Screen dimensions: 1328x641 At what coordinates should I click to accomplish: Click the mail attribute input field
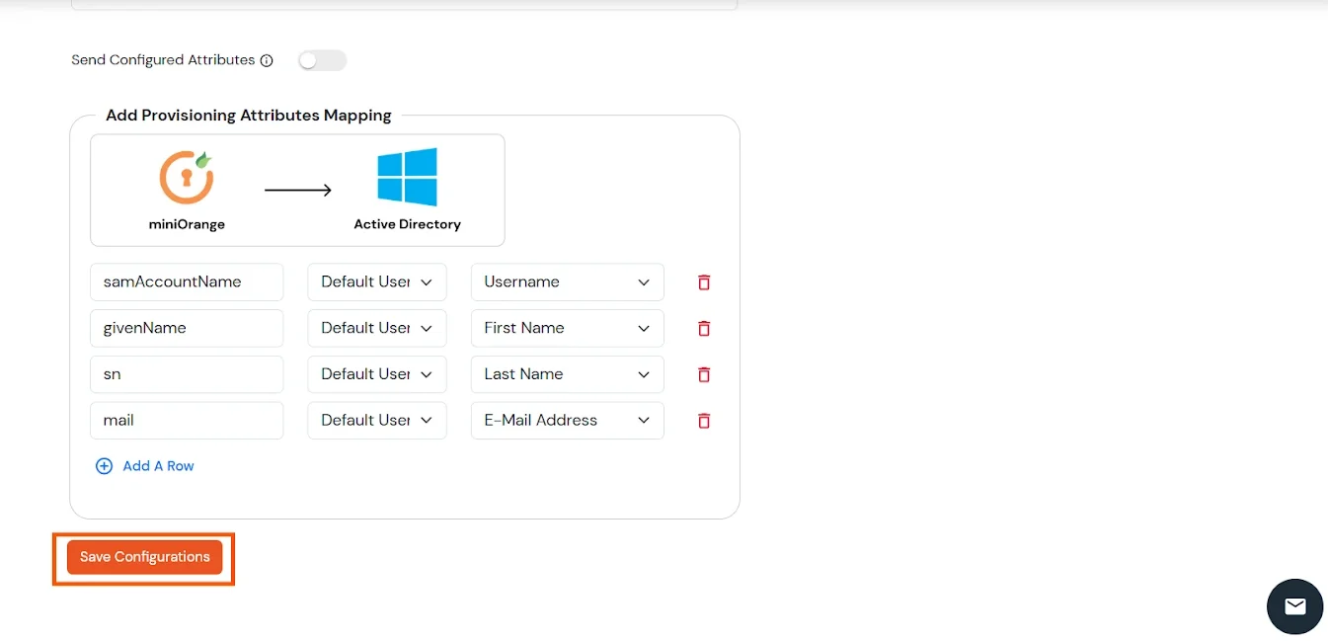click(187, 420)
